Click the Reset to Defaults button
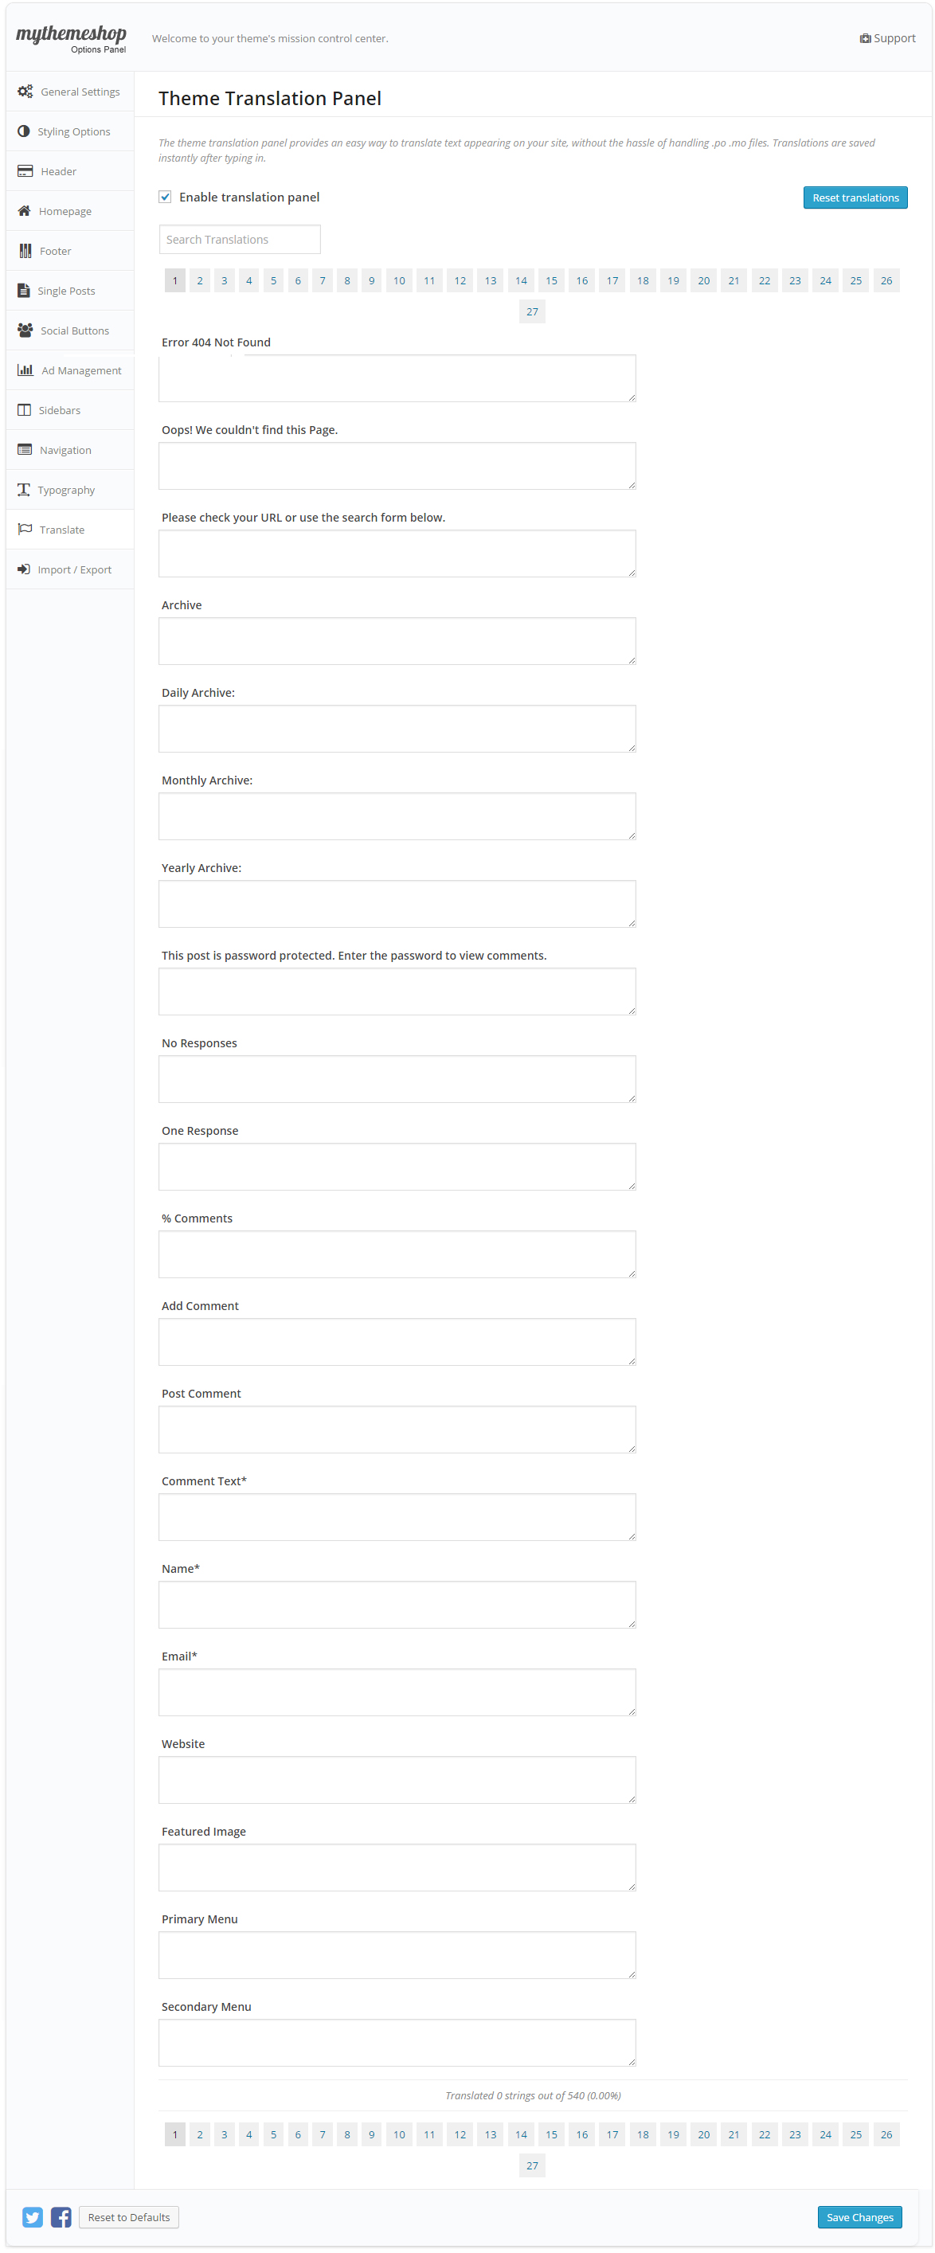Viewport: 935px width, 2253px height. pos(128,2216)
